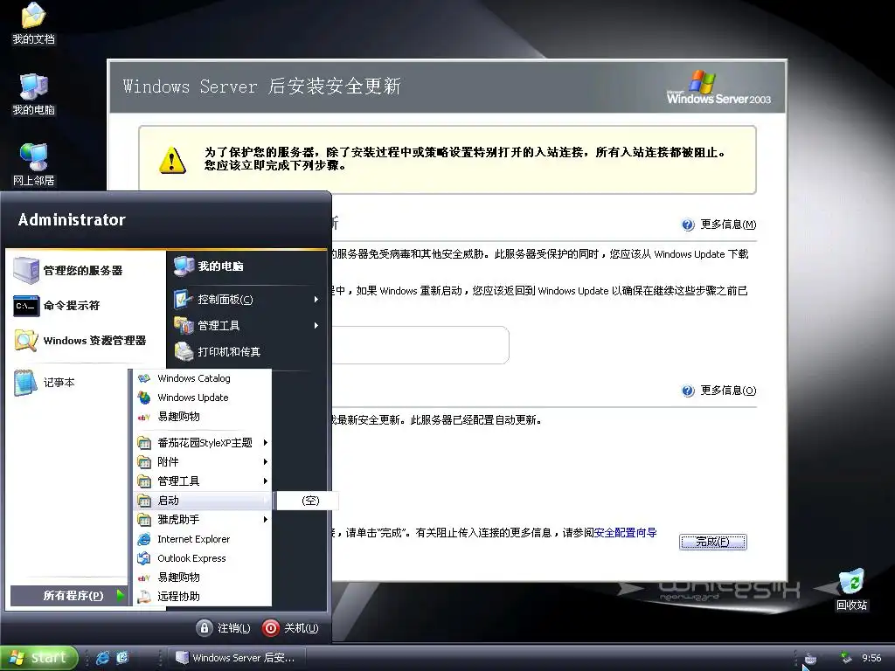Click the yellow warning icon in notice

pos(172,161)
